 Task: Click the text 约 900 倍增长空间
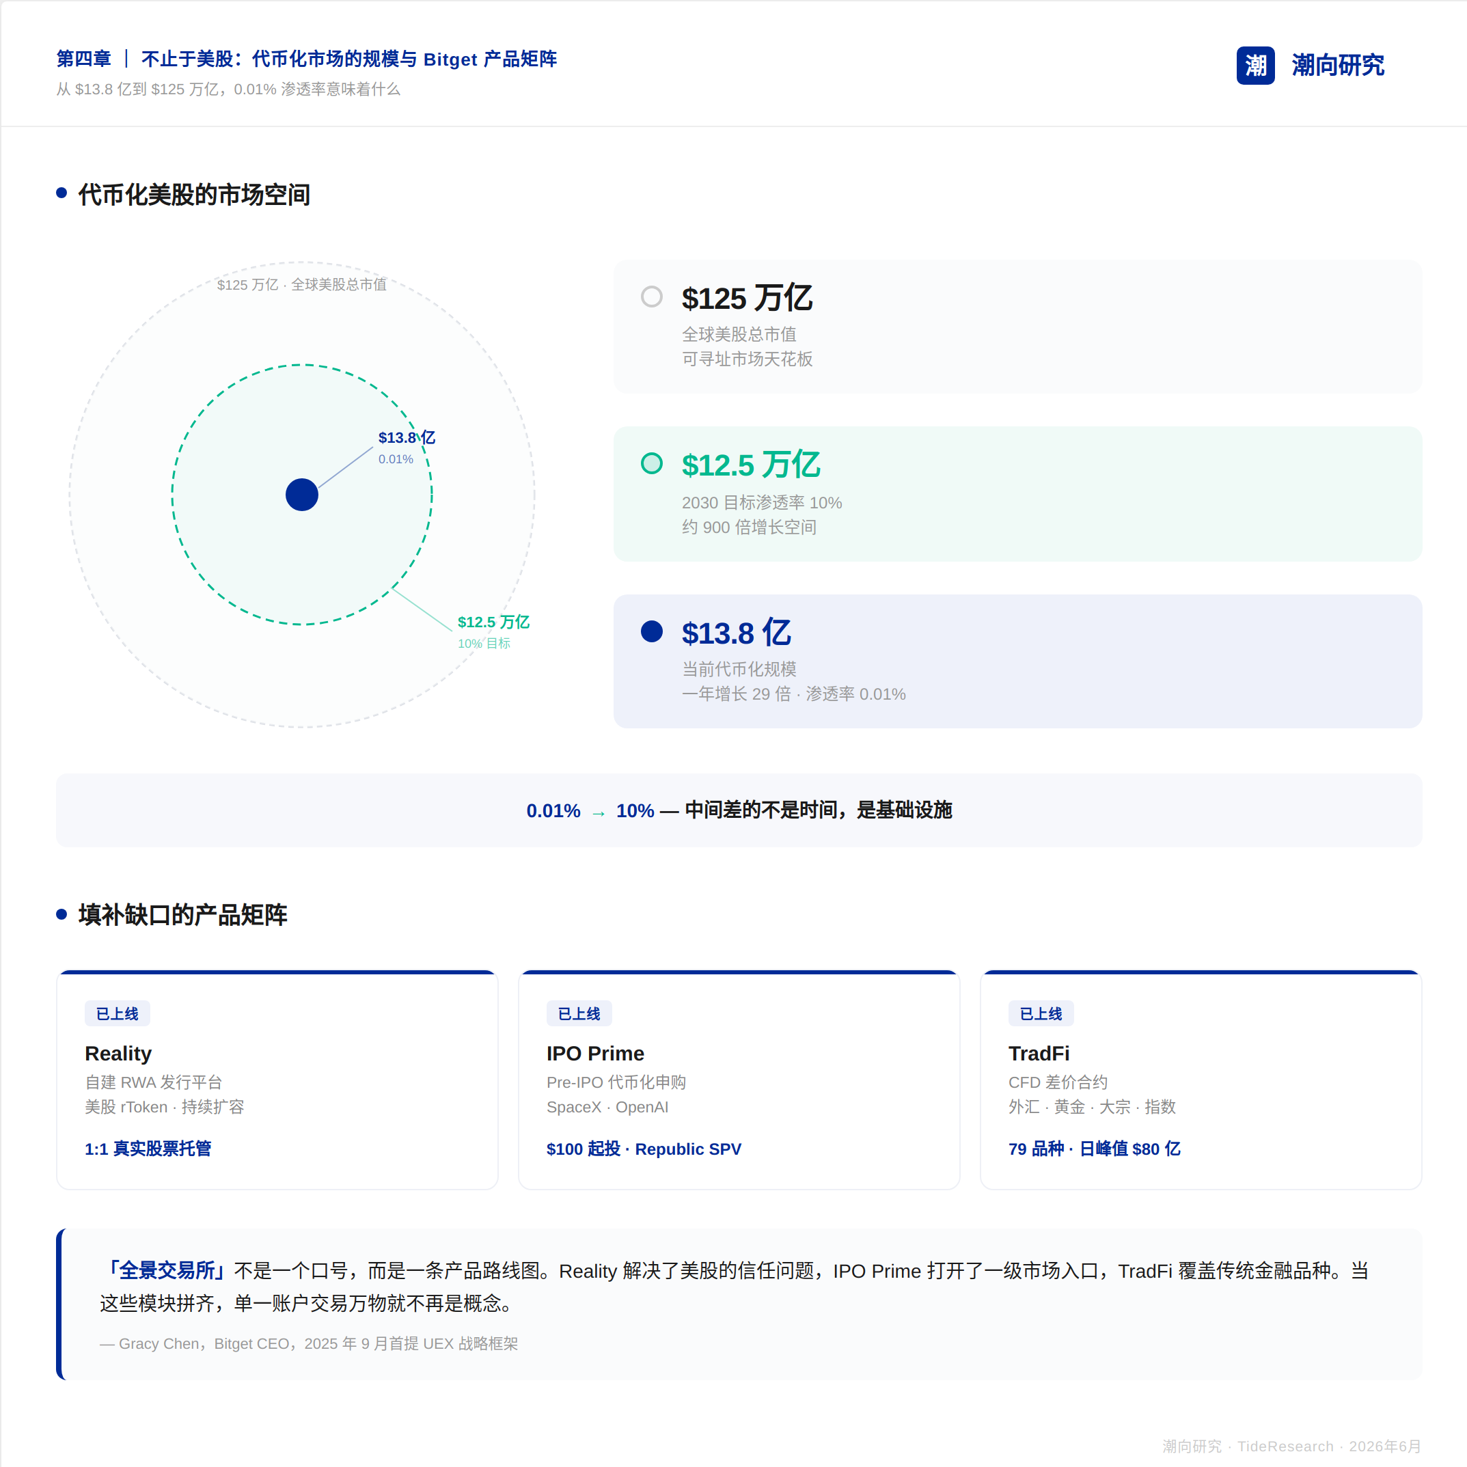click(x=749, y=527)
